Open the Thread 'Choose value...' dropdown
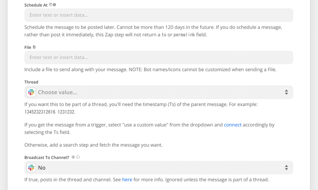 click(x=159, y=92)
